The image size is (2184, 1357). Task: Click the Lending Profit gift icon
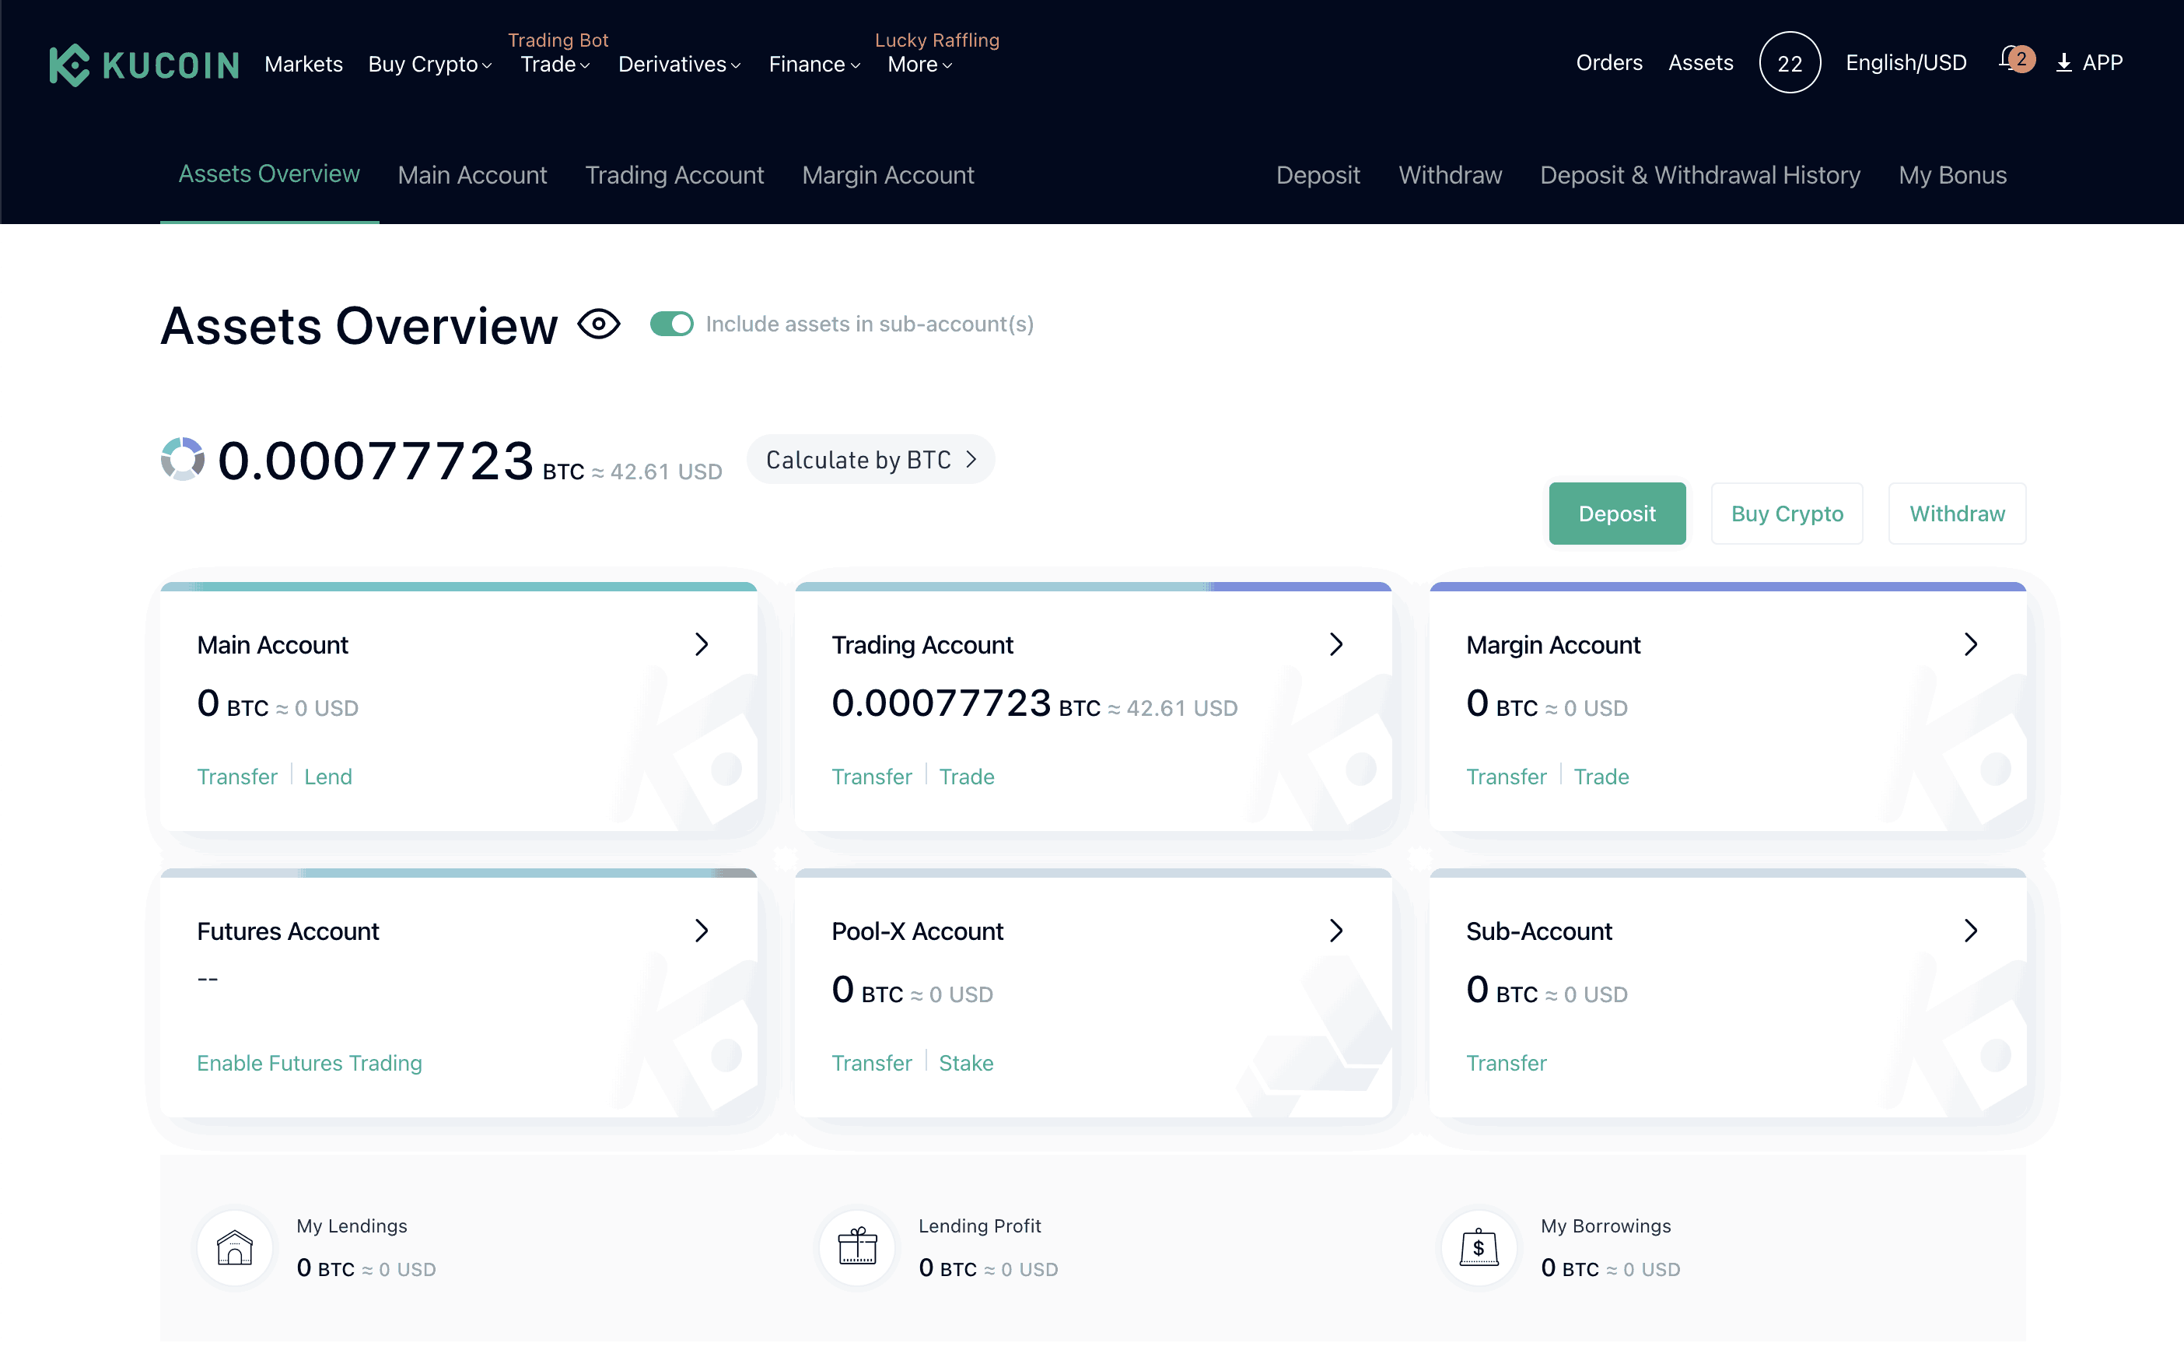pos(857,1247)
